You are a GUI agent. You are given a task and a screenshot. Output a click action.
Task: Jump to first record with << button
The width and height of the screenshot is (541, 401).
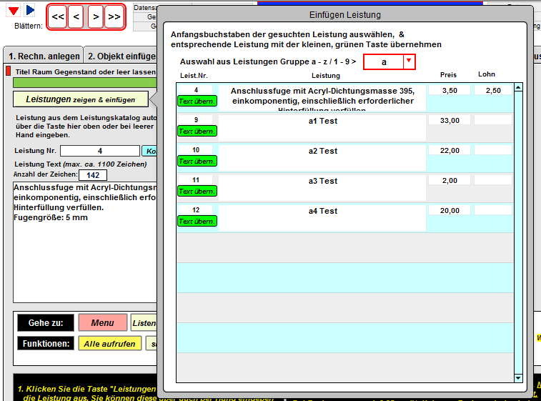pyautogui.click(x=58, y=16)
